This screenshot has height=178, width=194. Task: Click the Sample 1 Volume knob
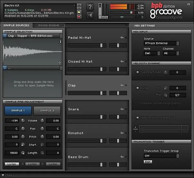(23, 121)
